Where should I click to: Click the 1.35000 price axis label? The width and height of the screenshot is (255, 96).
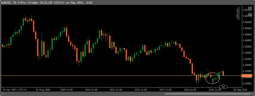[247, 47]
